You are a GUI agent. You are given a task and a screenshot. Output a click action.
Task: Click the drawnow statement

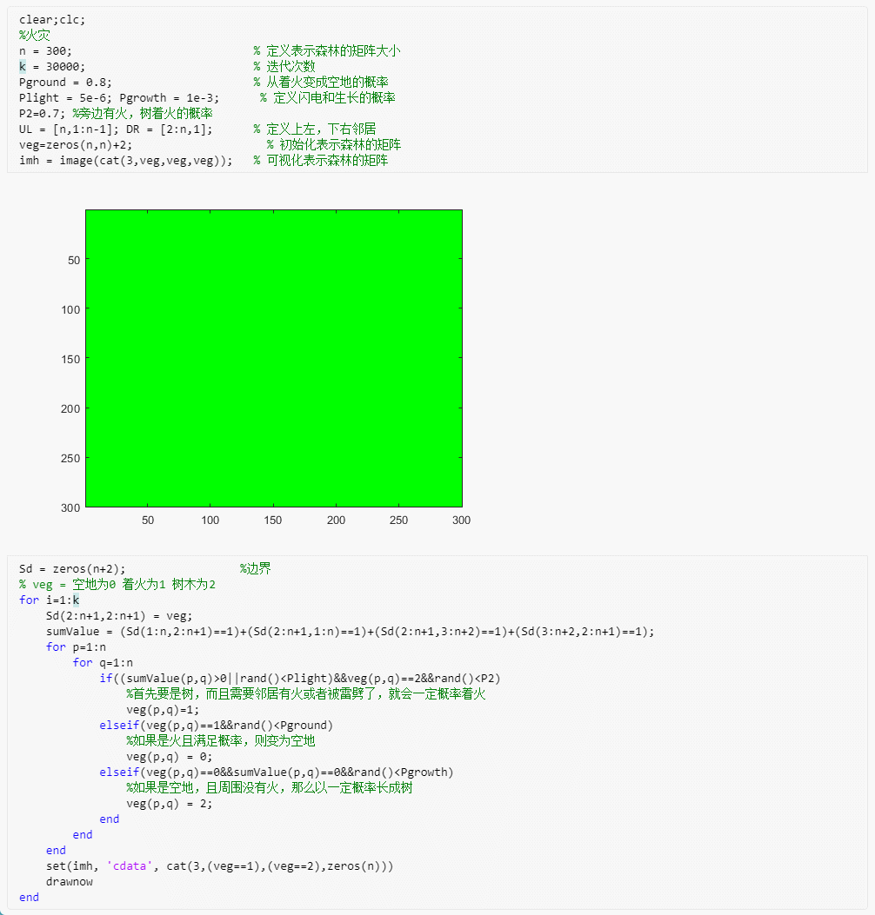pyautogui.click(x=72, y=881)
